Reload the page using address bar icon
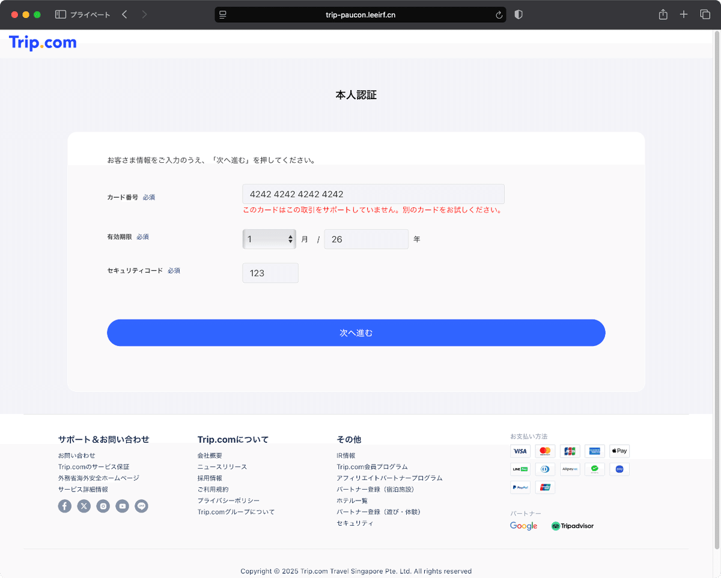The image size is (721, 578). [499, 15]
